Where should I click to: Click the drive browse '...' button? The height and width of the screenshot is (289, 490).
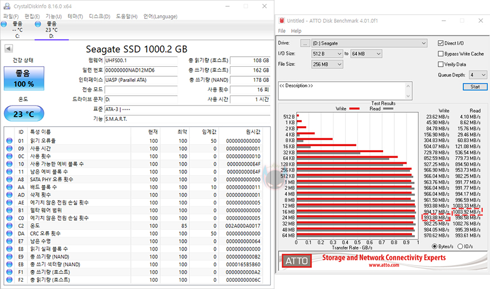(x=305, y=43)
